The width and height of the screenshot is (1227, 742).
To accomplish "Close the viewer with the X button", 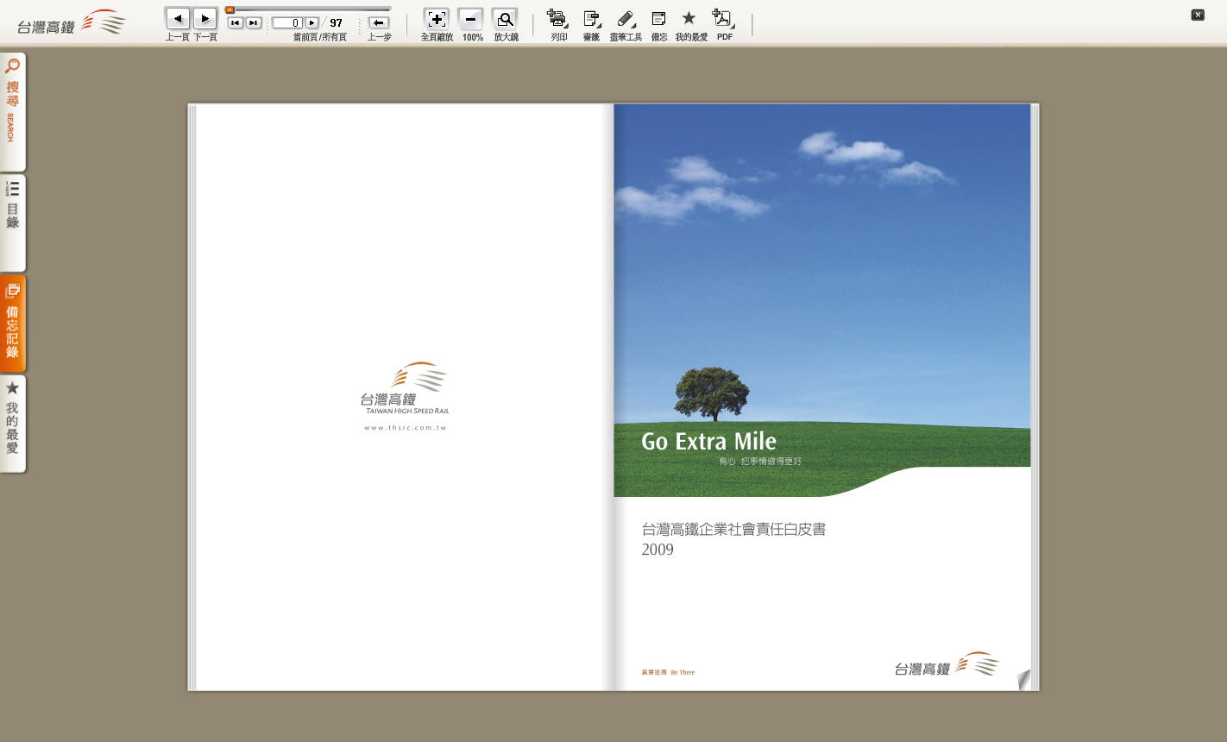I will pyautogui.click(x=1198, y=15).
